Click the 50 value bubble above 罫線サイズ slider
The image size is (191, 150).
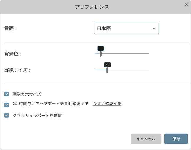(x=107, y=65)
